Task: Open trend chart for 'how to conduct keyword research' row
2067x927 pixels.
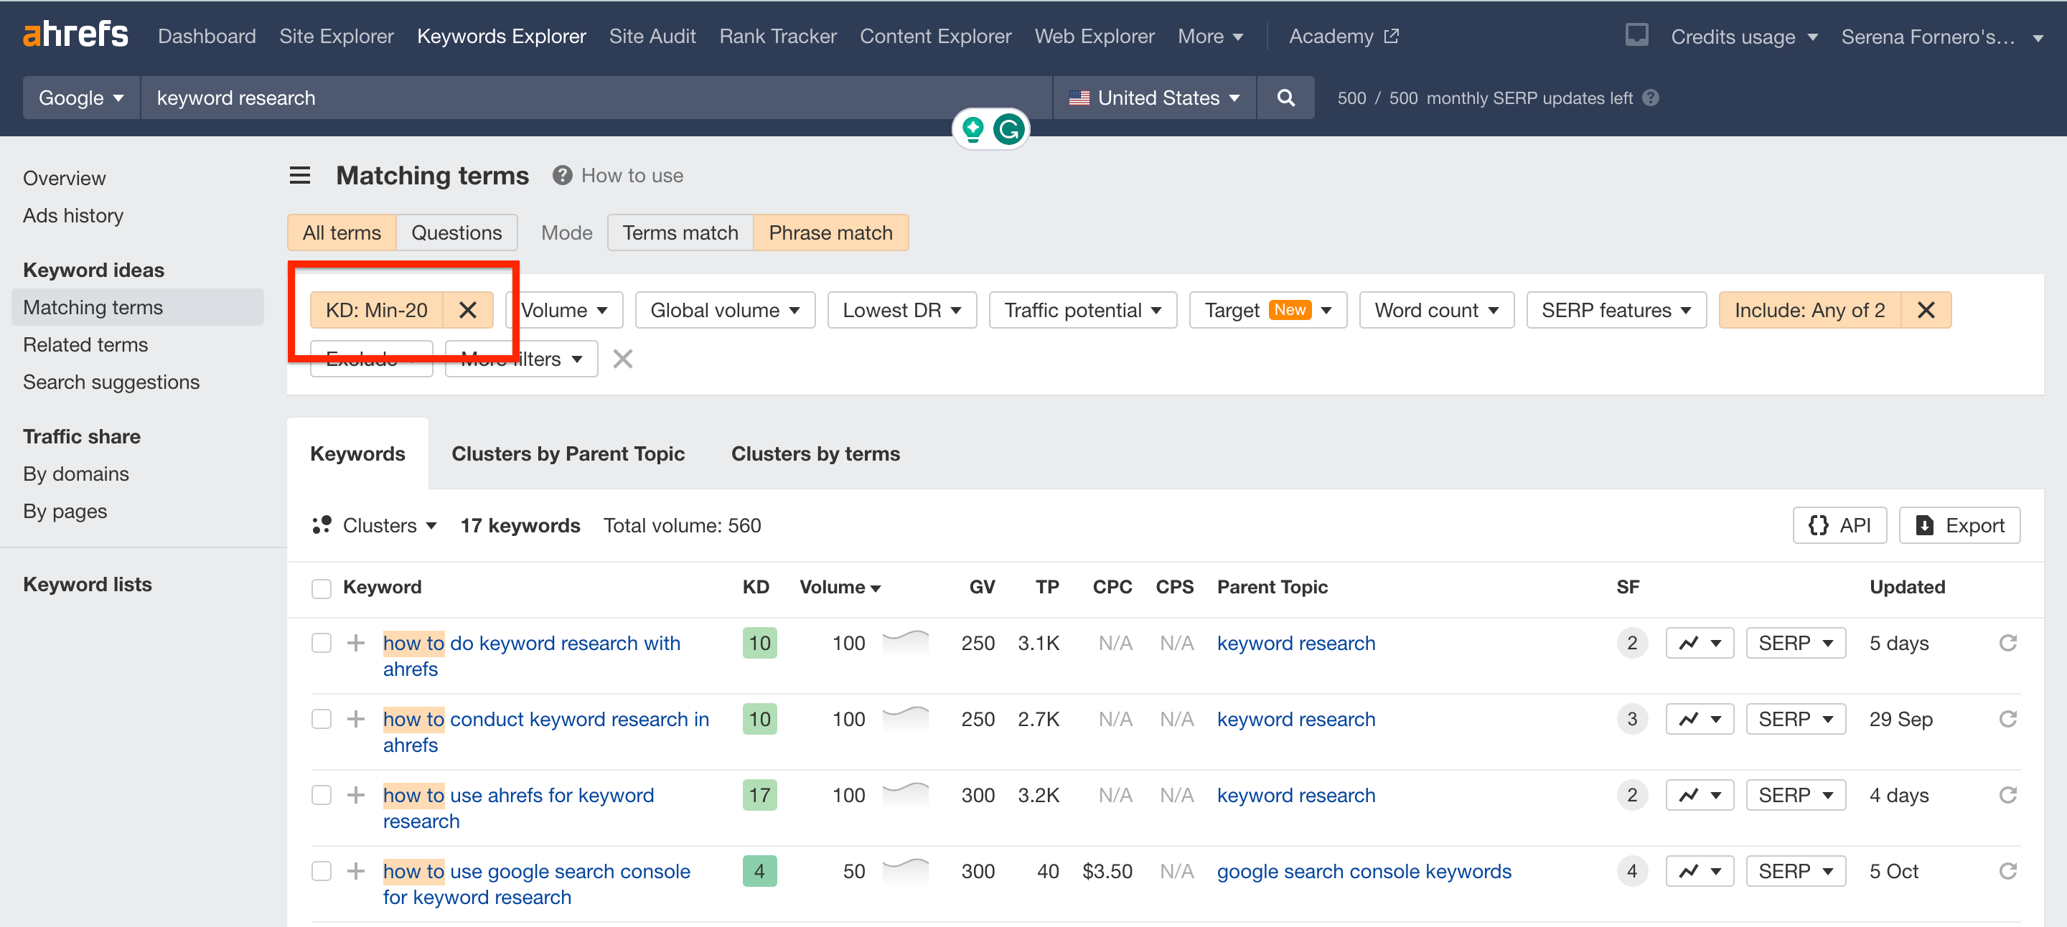Action: coord(1700,718)
